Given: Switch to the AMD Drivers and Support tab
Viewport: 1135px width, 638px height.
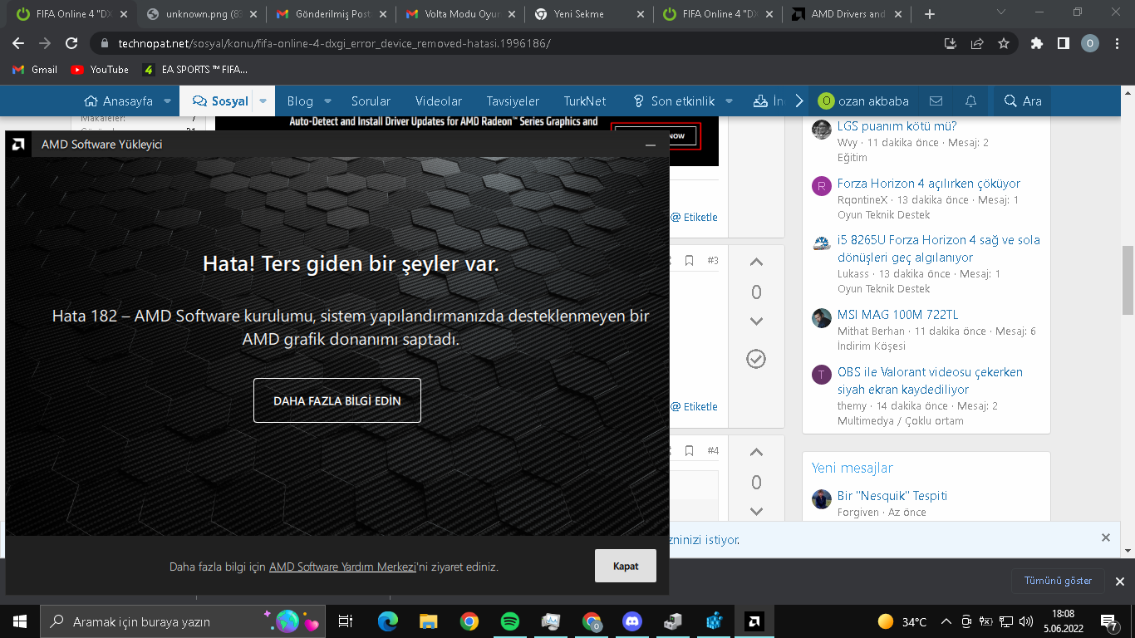Looking at the screenshot, I should (x=848, y=14).
